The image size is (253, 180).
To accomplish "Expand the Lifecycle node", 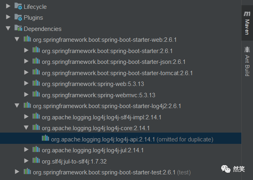I will pyautogui.click(x=8, y=6).
